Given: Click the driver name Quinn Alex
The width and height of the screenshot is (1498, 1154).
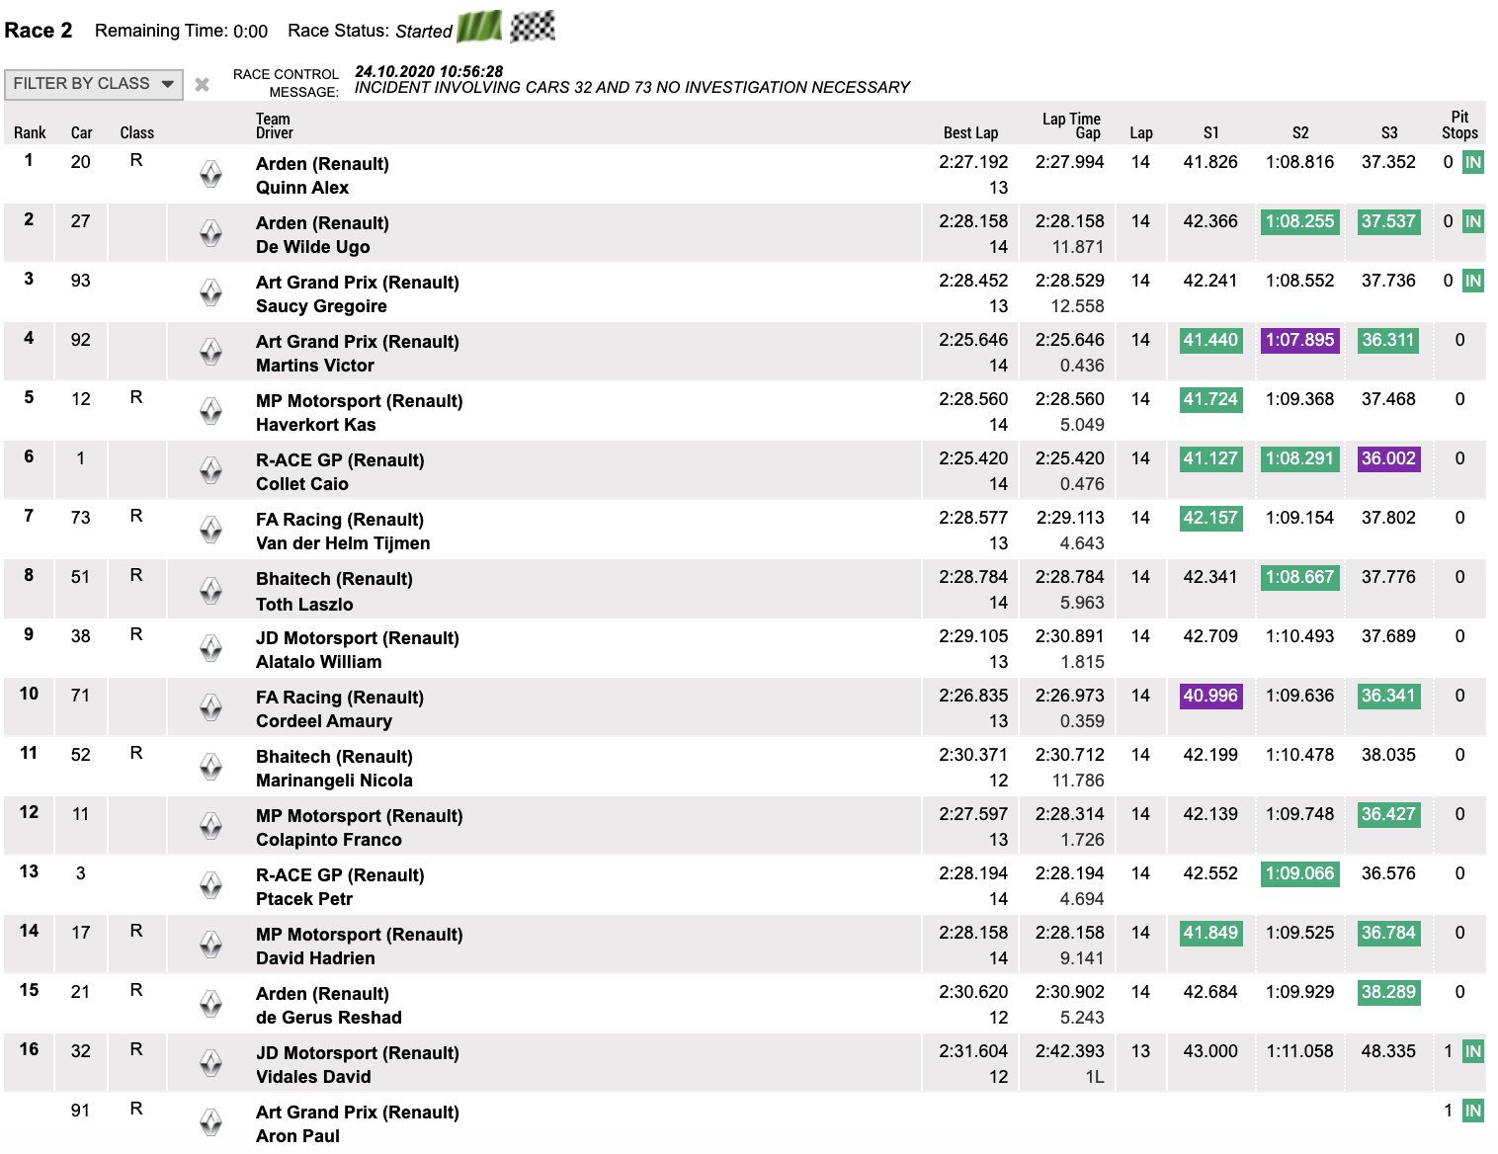Looking at the screenshot, I should (x=302, y=188).
